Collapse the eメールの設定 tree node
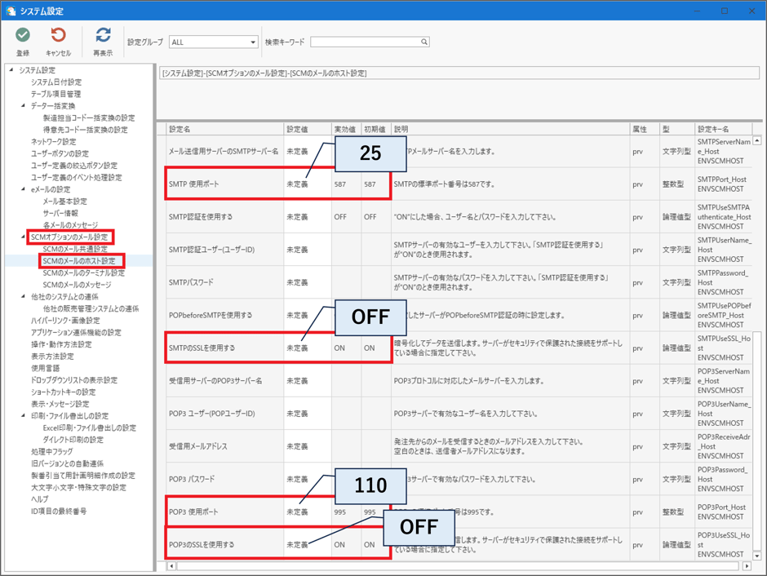The height and width of the screenshot is (576, 767). coord(23,189)
